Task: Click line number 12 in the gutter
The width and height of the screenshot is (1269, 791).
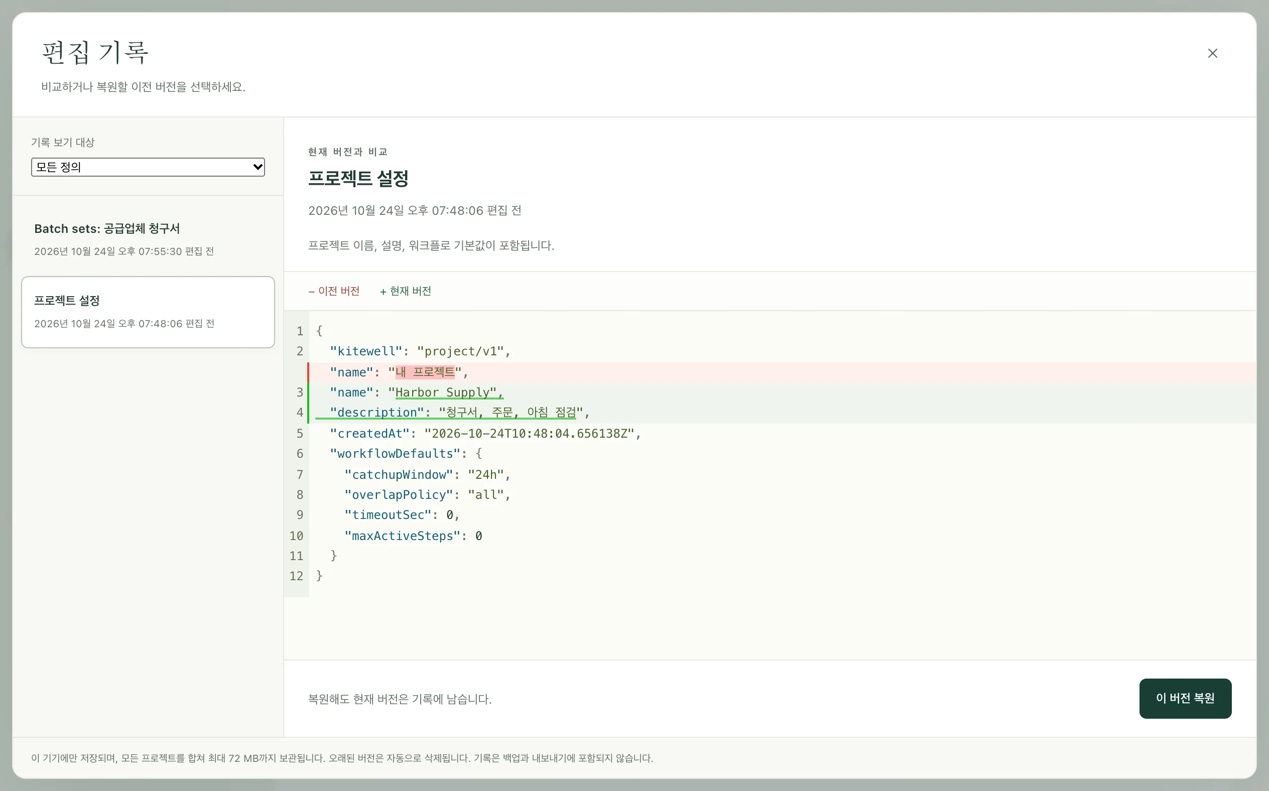Action: click(x=296, y=576)
